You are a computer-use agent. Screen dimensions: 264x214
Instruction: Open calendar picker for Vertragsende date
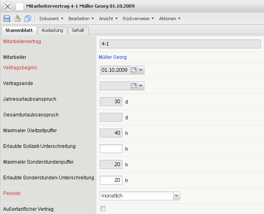coord(134,86)
